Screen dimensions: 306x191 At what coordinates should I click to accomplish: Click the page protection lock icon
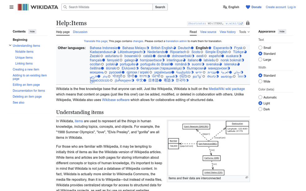pos(248,23)
